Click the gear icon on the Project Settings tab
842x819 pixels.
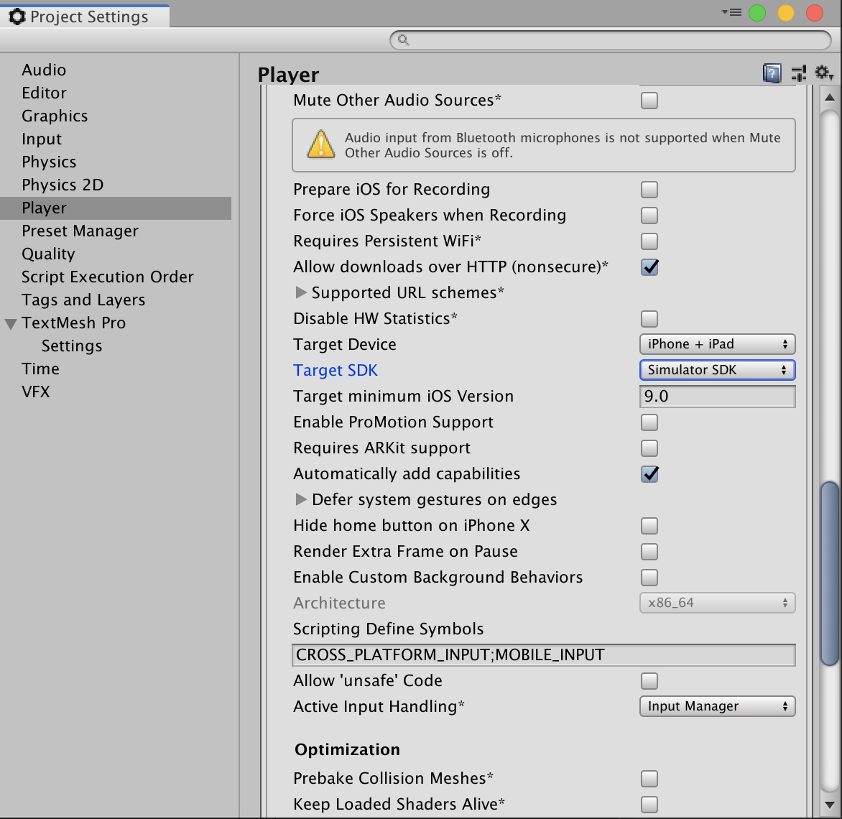coord(17,15)
